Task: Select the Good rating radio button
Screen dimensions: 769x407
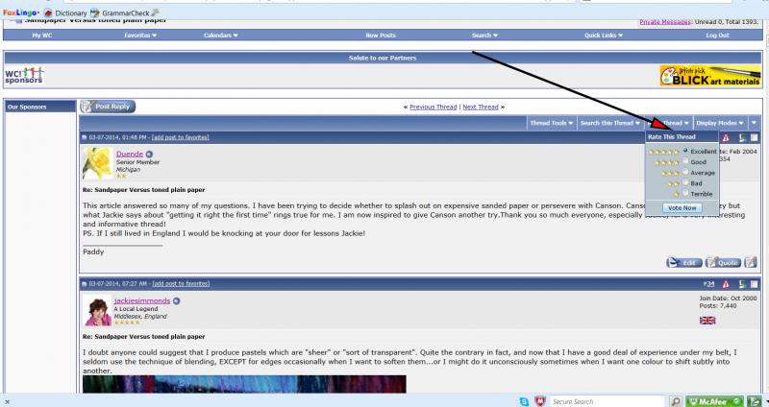Action: (685, 161)
